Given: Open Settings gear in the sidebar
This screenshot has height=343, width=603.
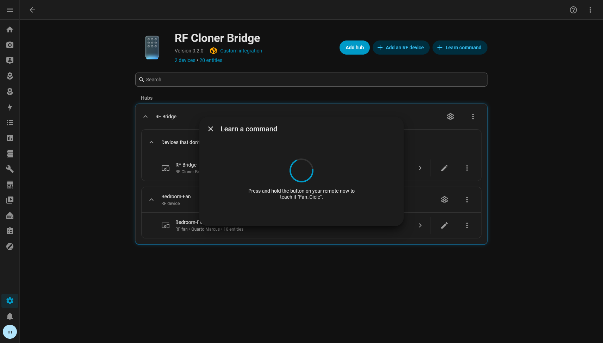Looking at the screenshot, I should pos(10,301).
